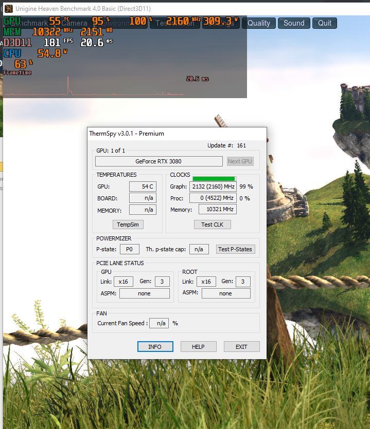Viewport: 370px width, 429px height.
Task: Click the Graph clock value 2132 (2160) MHz
Action: click(x=213, y=186)
